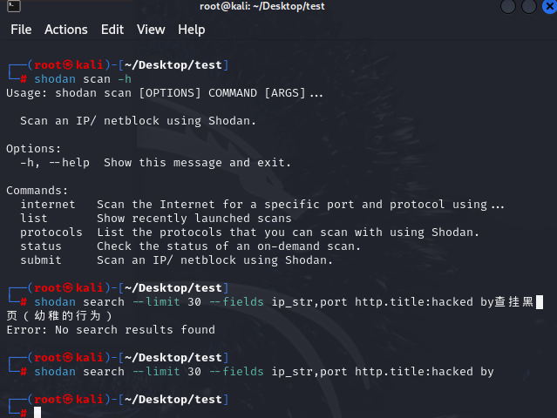Click the cursor at the last empty prompt

tap(37, 412)
